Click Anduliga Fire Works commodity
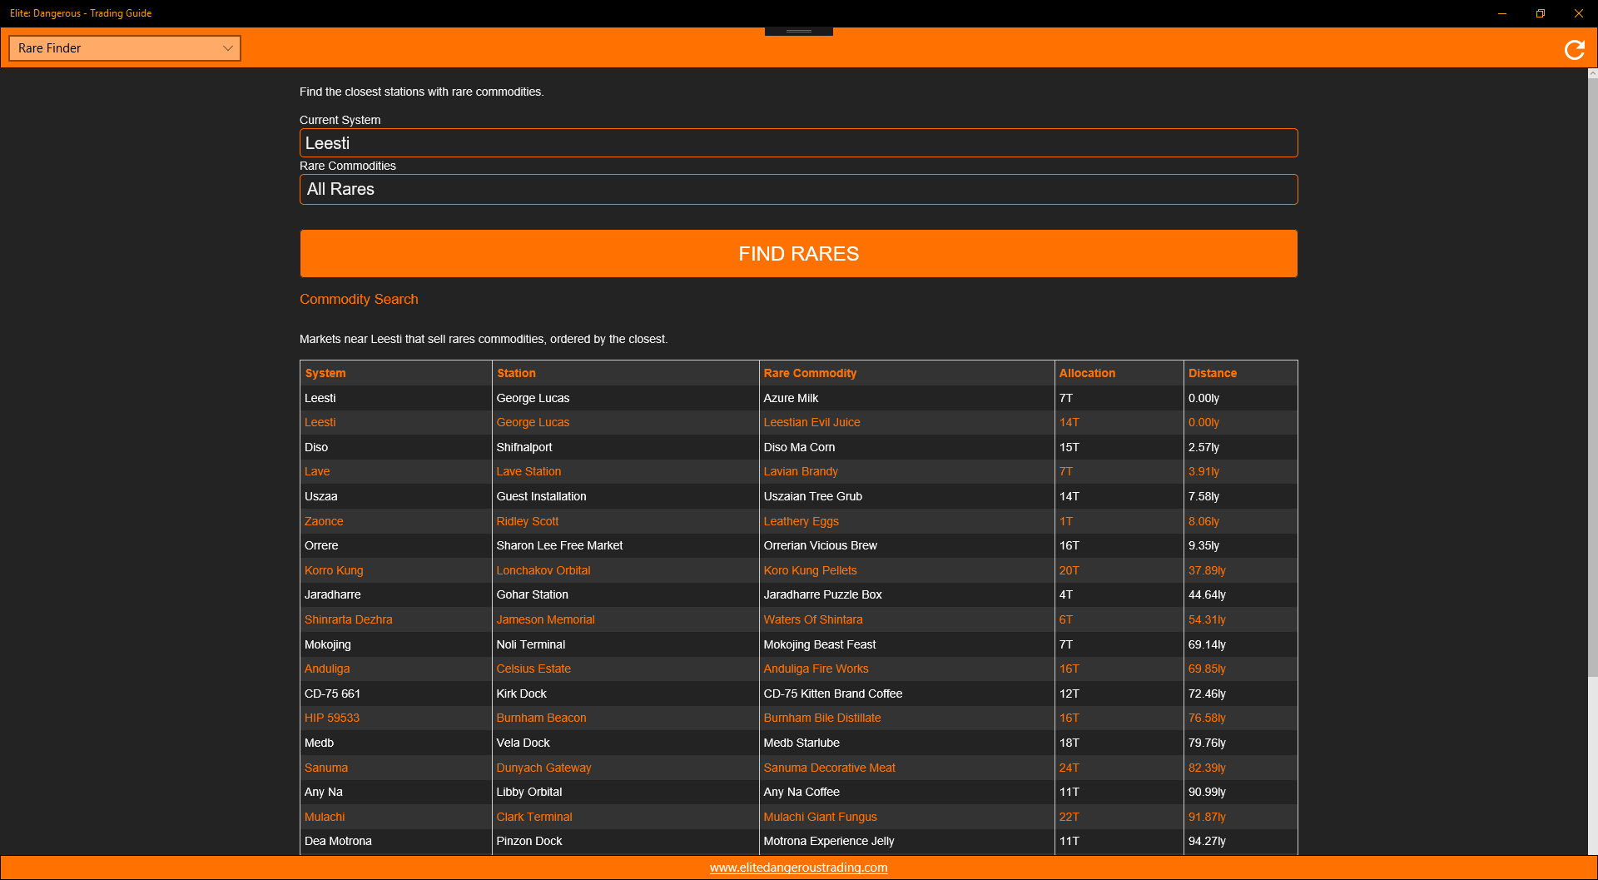1598x880 pixels. click(816, 669)
